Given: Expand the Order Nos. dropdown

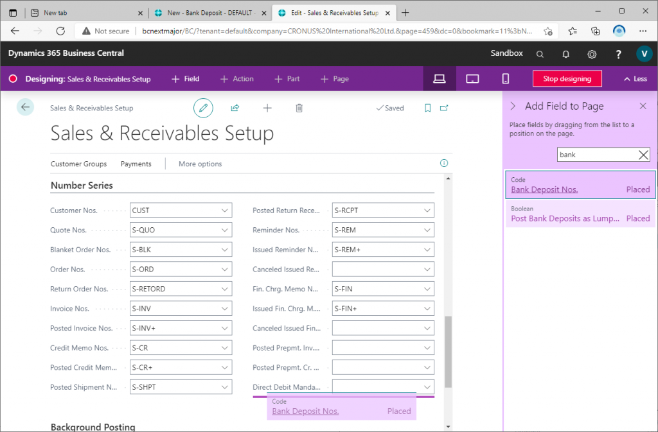Looking at the screenshot, I should (x=224, y=270).
